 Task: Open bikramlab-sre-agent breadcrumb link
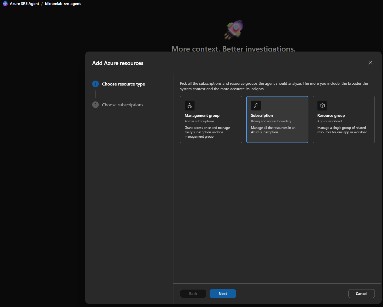[x=63, y=4]
